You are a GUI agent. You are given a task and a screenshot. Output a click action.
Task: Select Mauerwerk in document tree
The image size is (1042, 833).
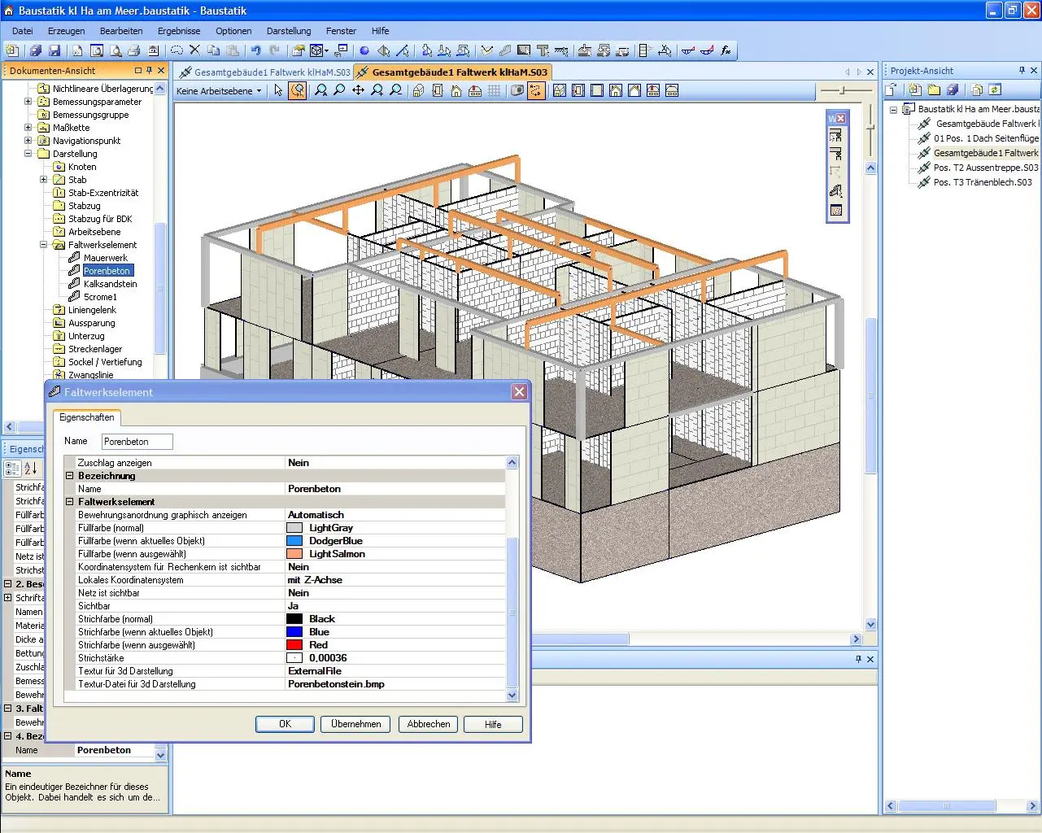[x=106, y=258]
